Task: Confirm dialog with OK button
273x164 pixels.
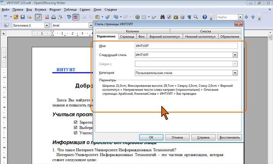Action: [151, 137]
